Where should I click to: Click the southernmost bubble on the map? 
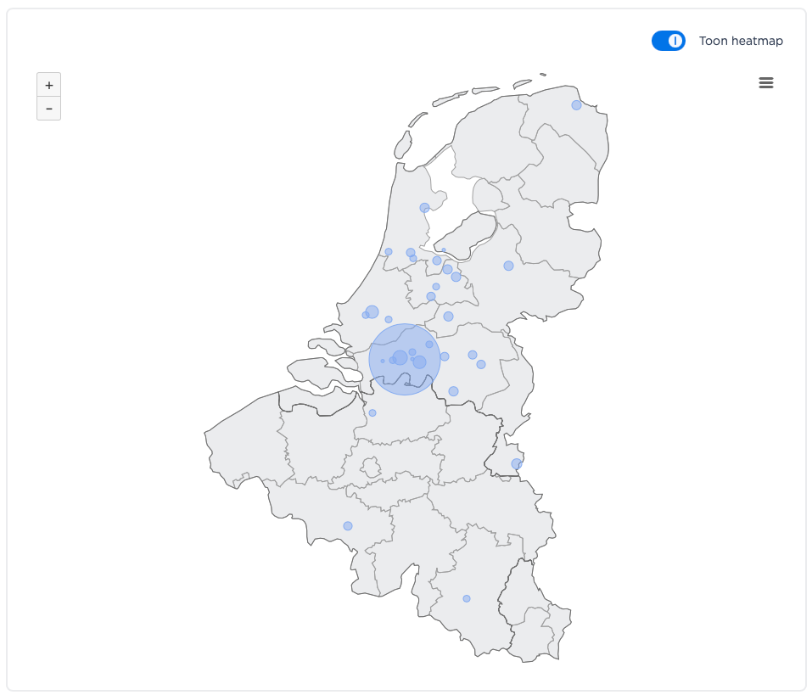pos(467,599)
